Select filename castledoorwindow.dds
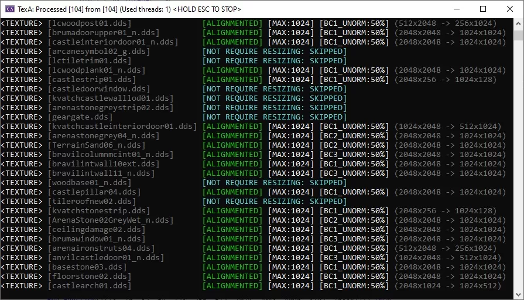The image size is (524, 300). (x=99, y=89)
